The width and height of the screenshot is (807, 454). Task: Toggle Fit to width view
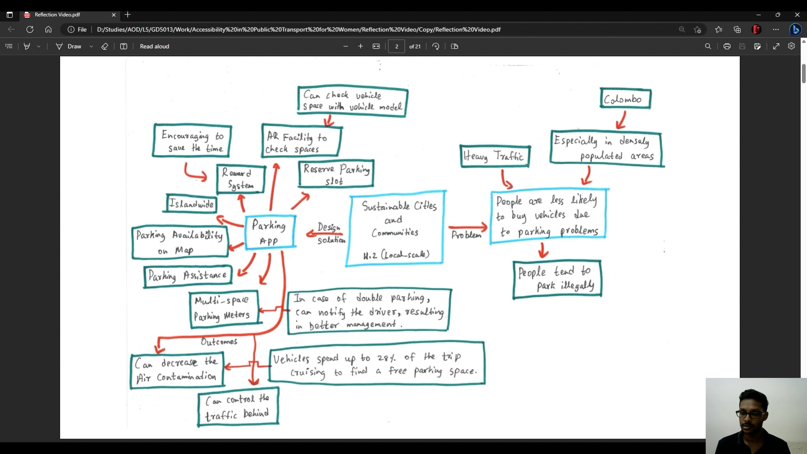tap(376, 46)
